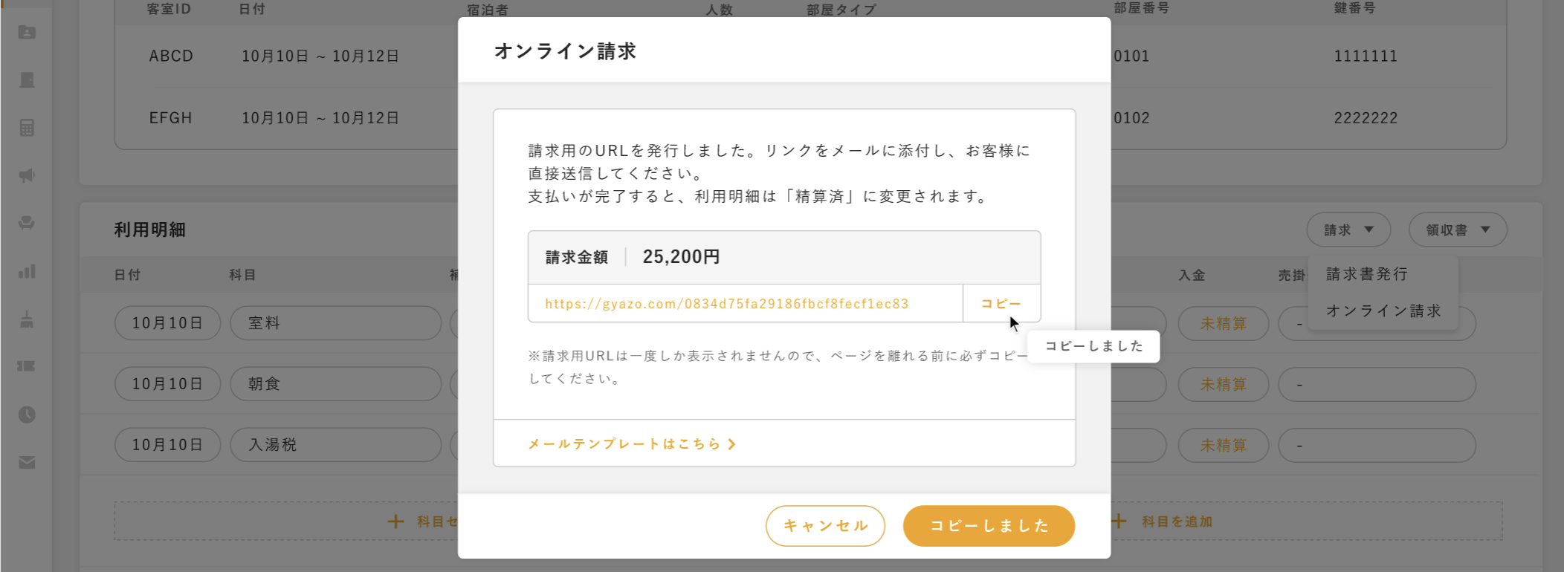Click the 鍵番号 column header
Image resolution: width=1564 pixels, height=572 pixels.
pyautogui.click(x=1354, y=8)
